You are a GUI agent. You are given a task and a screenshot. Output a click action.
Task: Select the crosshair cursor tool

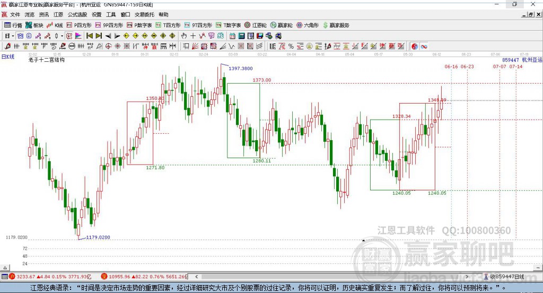coord(193,36)
